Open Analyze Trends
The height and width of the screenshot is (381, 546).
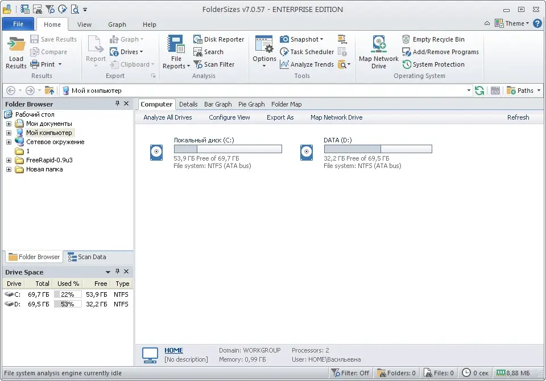tap(307, 64)
